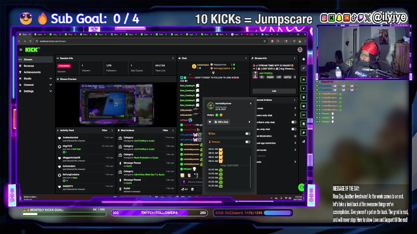Viewport: 417px width, 234px height.
Task: Click dieggonicolas06 in Activity Feed
Action: tap(71, 158)
